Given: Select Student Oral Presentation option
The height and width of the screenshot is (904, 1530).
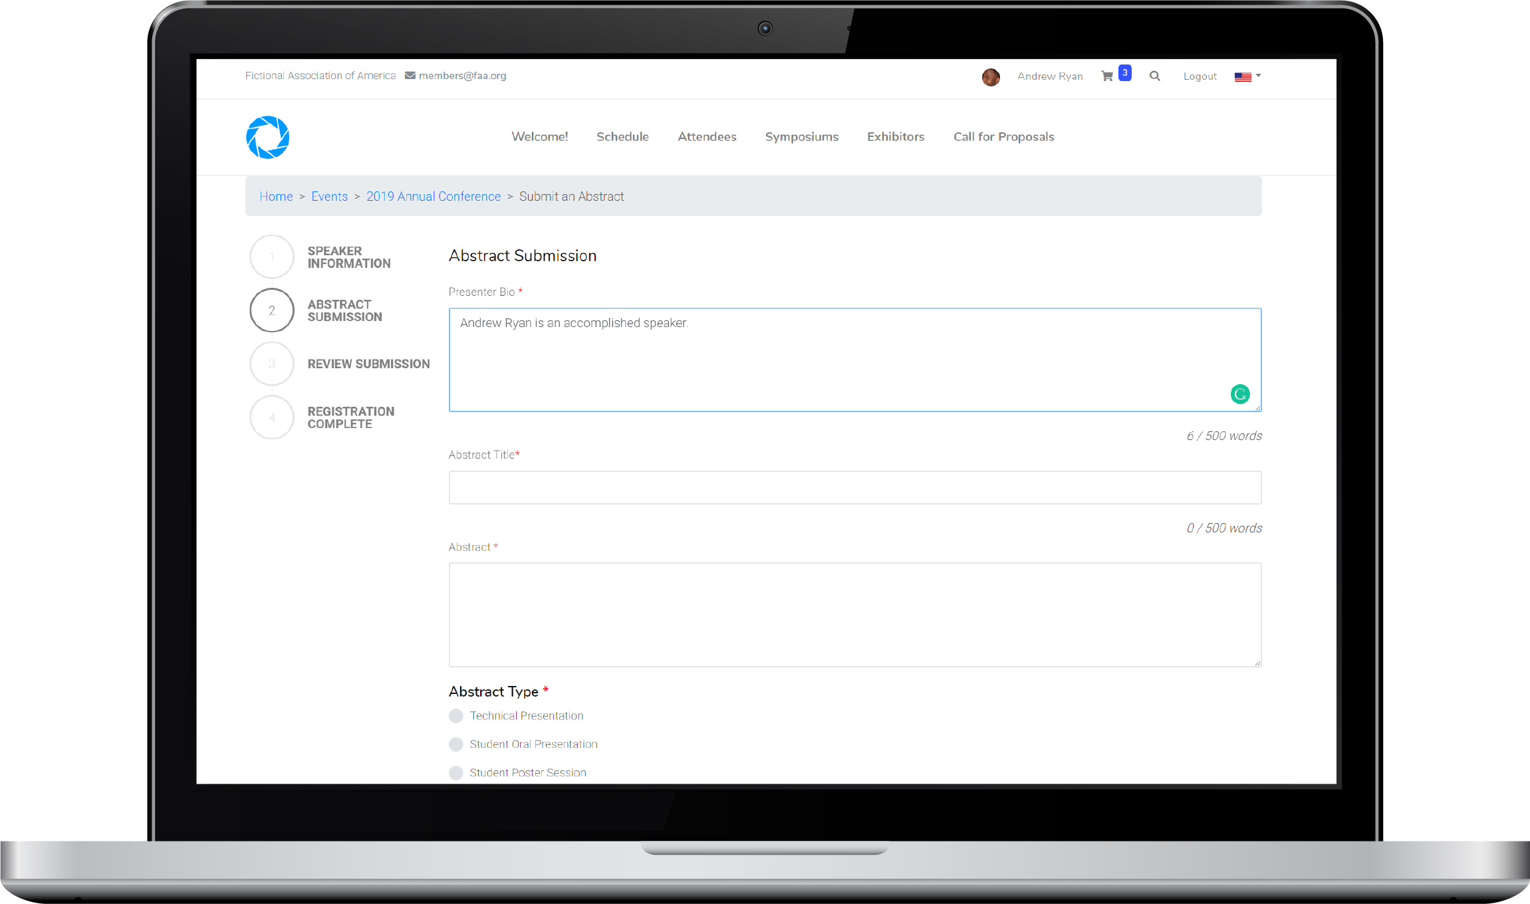Looking at the screenshot, I should 456,744.
